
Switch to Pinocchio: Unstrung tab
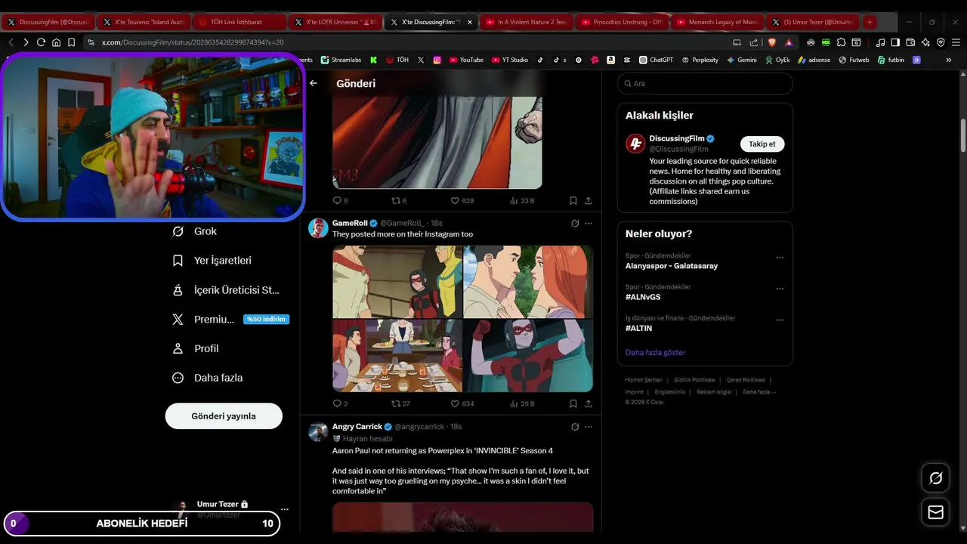click(x=621, y=22)
